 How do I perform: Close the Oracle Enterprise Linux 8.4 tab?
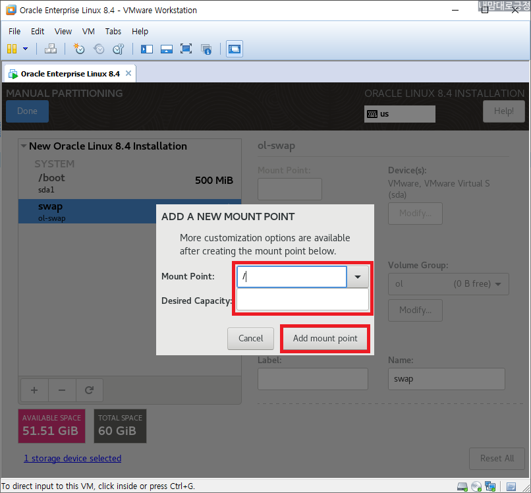[128, 73]
